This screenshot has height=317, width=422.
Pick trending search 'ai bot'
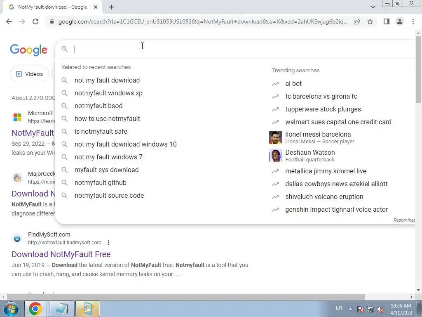click(293, 83)
